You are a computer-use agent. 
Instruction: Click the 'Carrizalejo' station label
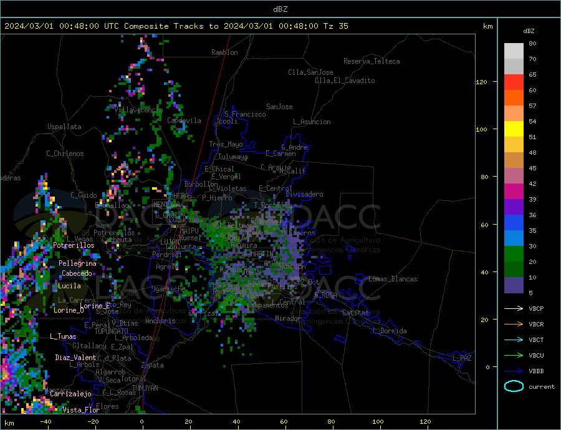(x=70, y=394)
